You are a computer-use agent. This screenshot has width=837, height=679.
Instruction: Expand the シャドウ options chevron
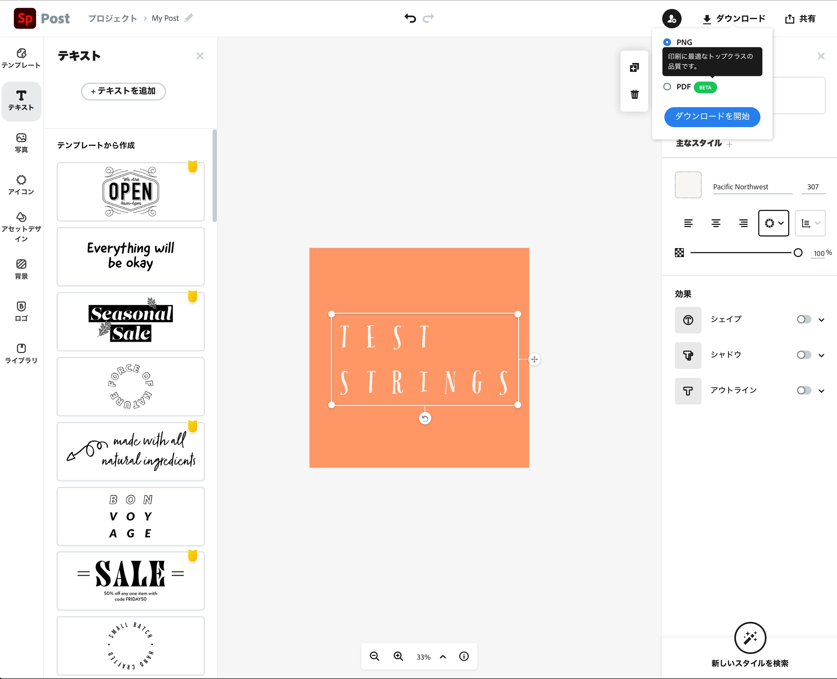pos(821,355)
